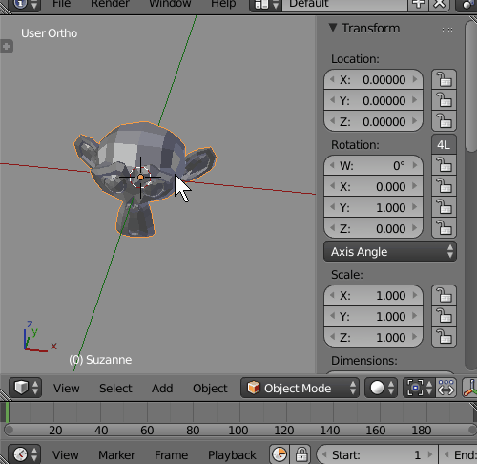Screen dimensions: 477x464
Task: Lock Location Y
Action: [x=444, y=100]
